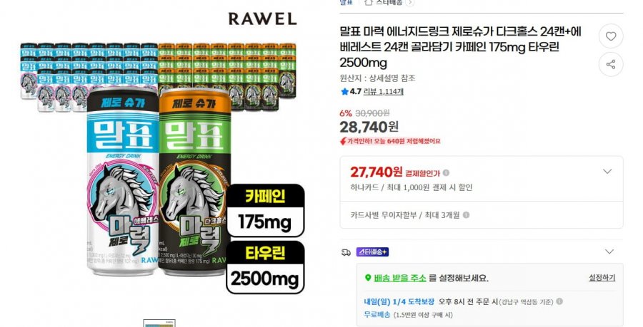Open the 리뷰 1,114개 reviews link

(384, 92)
